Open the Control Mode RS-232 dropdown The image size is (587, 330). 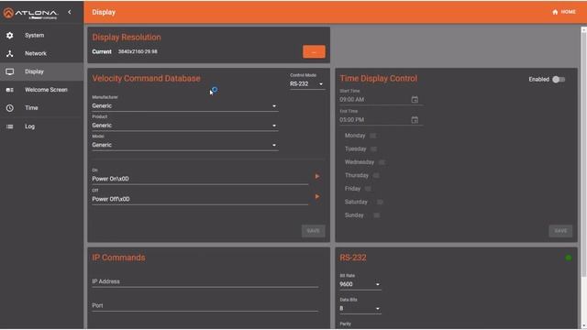(x=307, y=84)
